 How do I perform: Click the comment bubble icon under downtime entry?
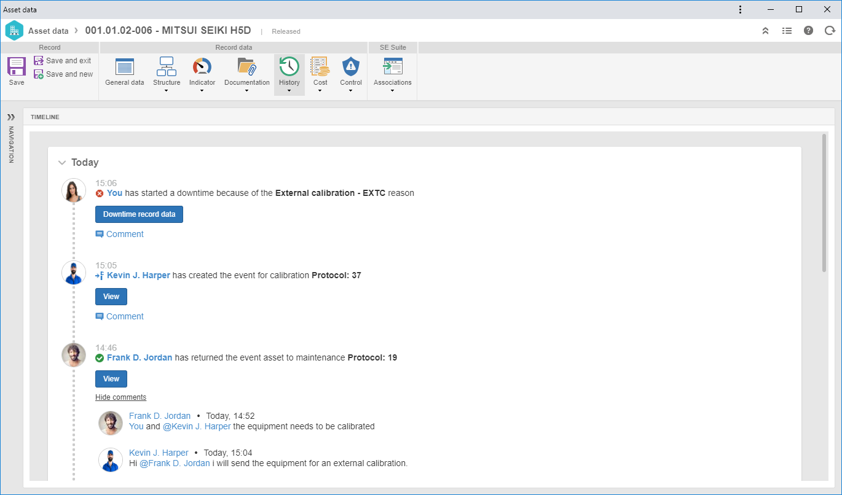tap(100, 234)
